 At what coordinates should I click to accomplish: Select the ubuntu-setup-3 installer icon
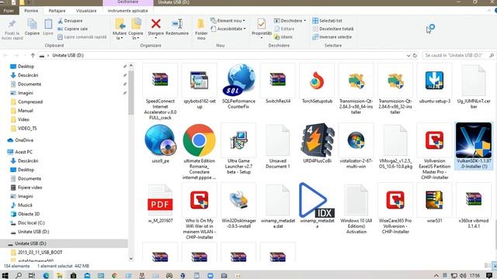coord(434,81)
